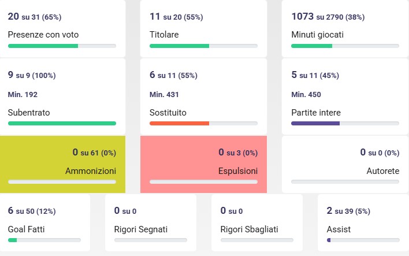Click the "11 su 20 (55%)" Titolare value
Screen dimensions: 409x256
pyautogui.click(x=176, y=17)
